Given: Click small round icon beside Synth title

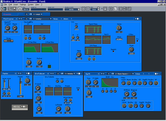Looking at the screenshot, I should pos(99,74).
